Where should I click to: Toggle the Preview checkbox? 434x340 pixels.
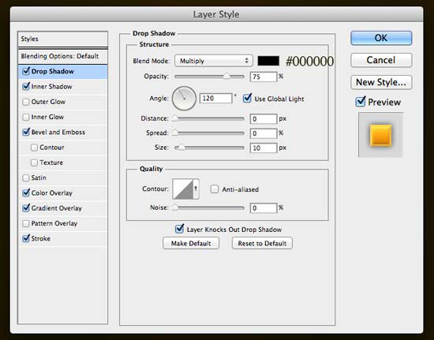[361, 102]
